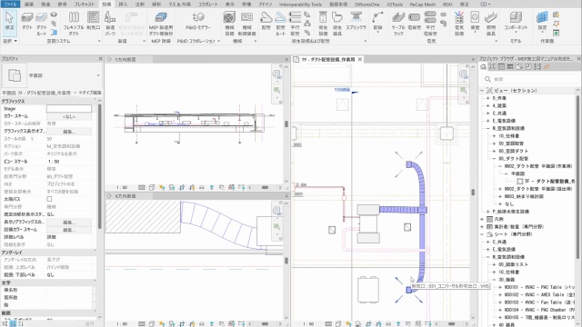Click the 1 : 50 scale in plan view bar
582x327 pixels.
307,323
